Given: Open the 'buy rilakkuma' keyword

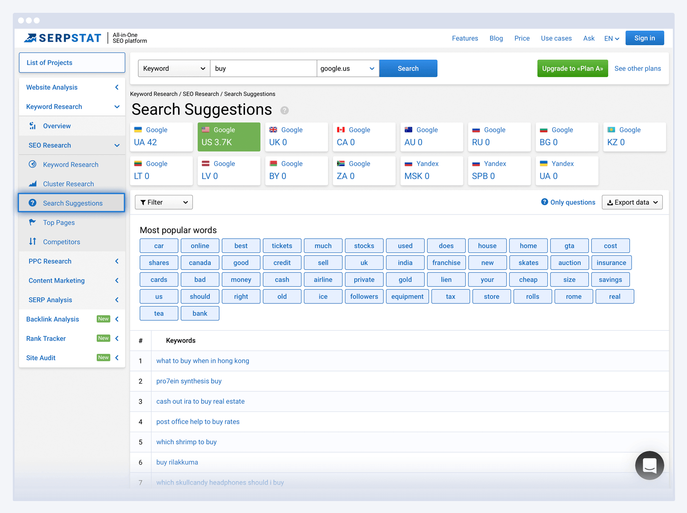Looking at the screenshot, I should (x=177, y=462).
